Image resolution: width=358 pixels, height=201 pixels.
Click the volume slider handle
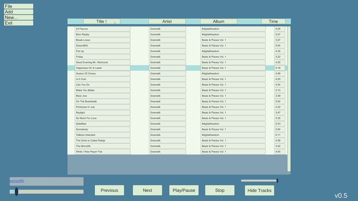tap(277, 181)
